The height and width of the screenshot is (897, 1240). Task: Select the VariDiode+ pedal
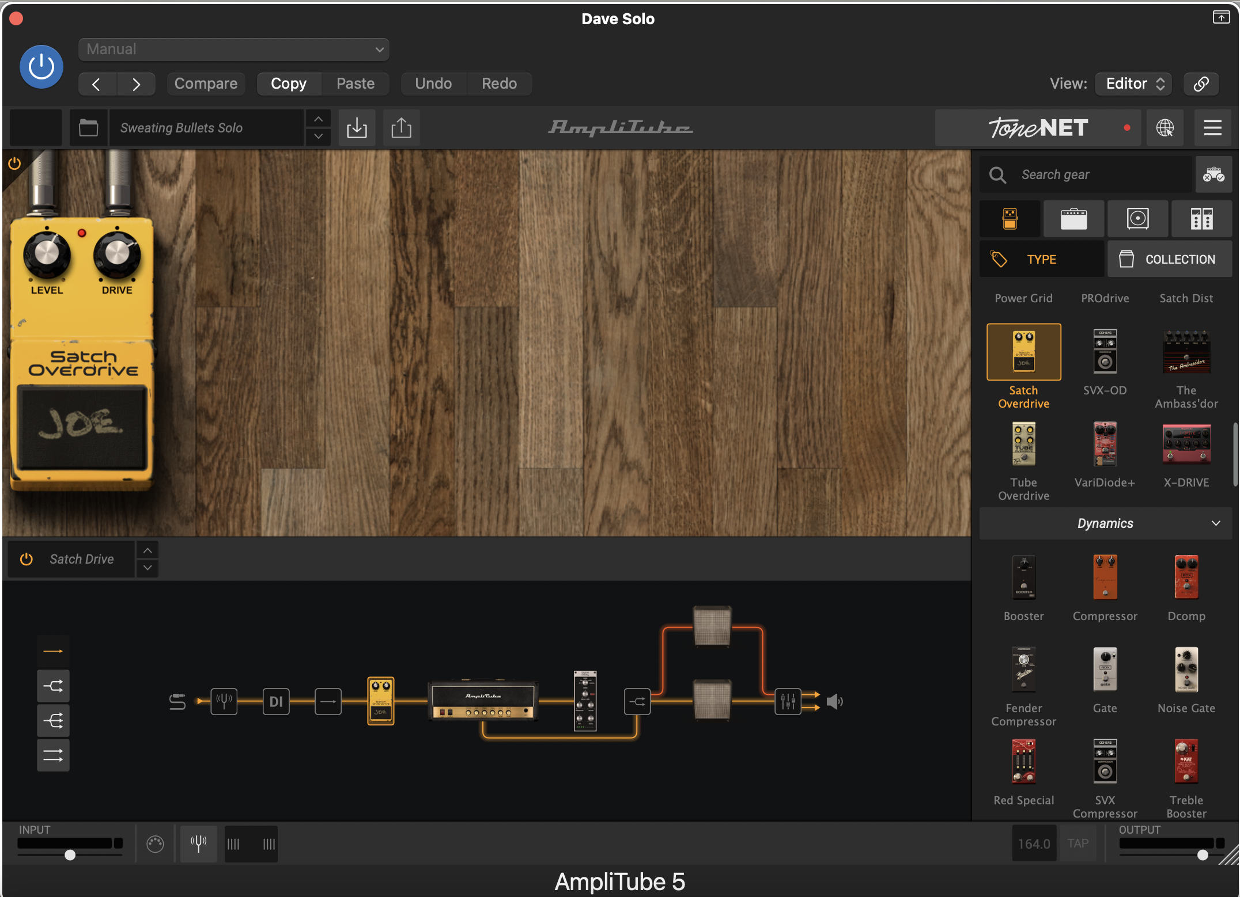(1105, 444)
